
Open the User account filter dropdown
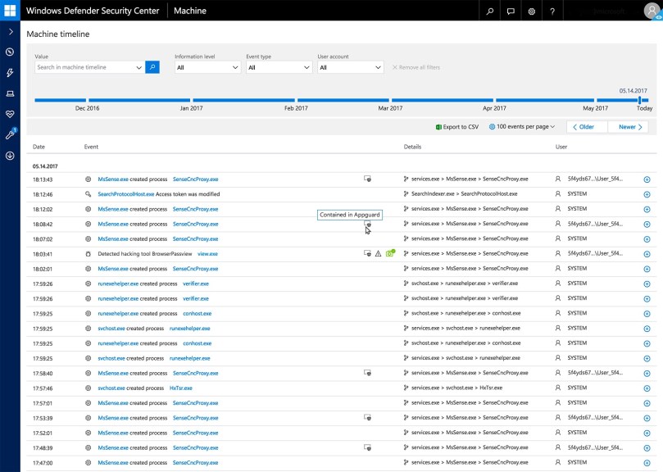tap(350, 67)
